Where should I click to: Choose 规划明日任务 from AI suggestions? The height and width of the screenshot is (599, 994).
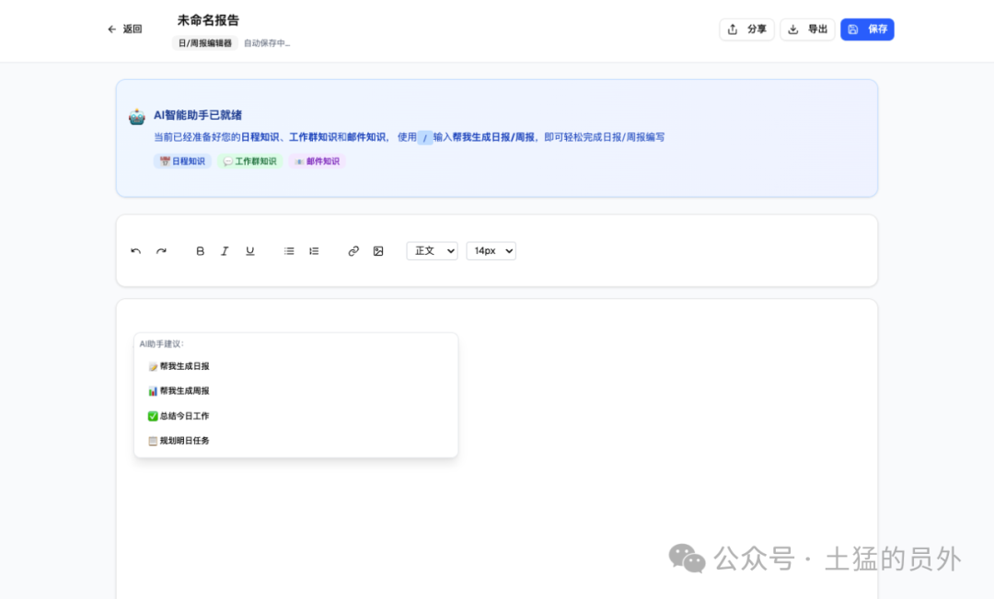[x=295, y=441]
